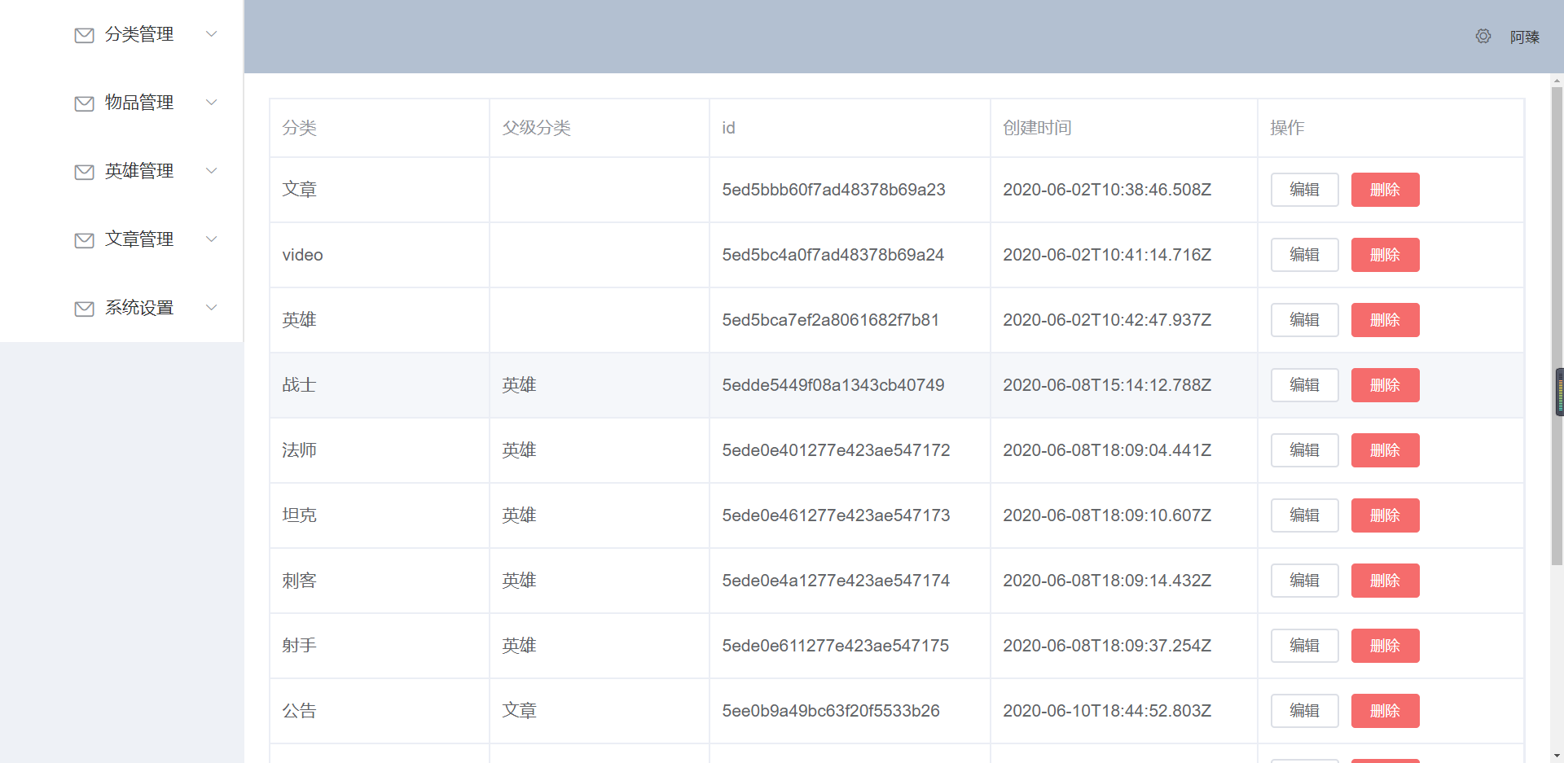This screenshot has height=763, width=1564.
Task: Expand the 文章管理 submenu chevron
Action: 212,239
